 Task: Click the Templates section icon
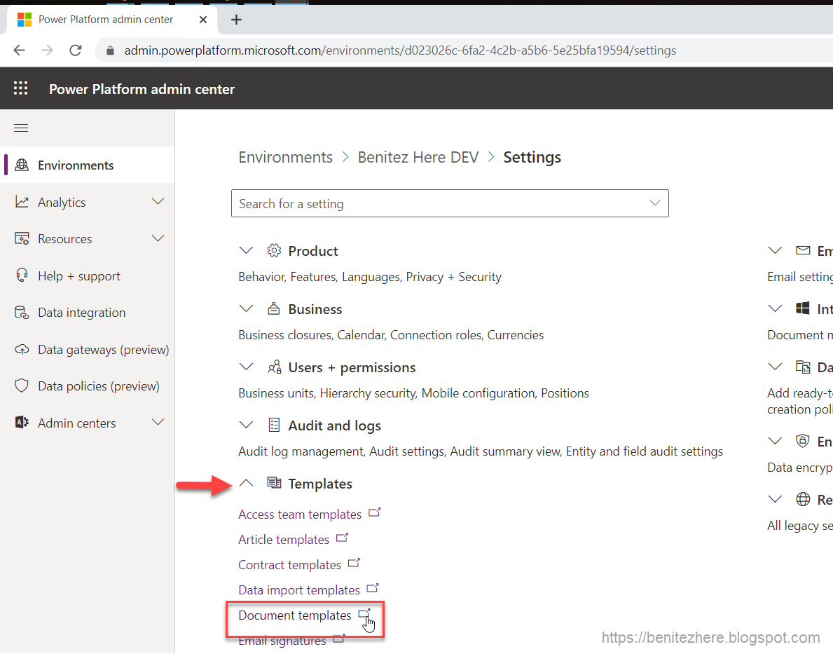click(274, 483)
